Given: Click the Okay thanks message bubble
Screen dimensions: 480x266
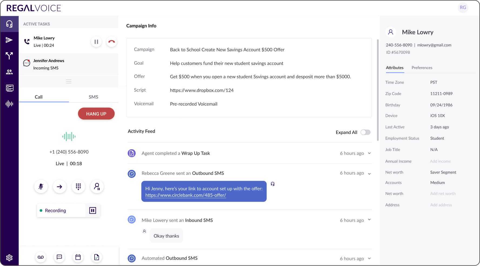Looking at the screenshot, I should click(166, 236).
